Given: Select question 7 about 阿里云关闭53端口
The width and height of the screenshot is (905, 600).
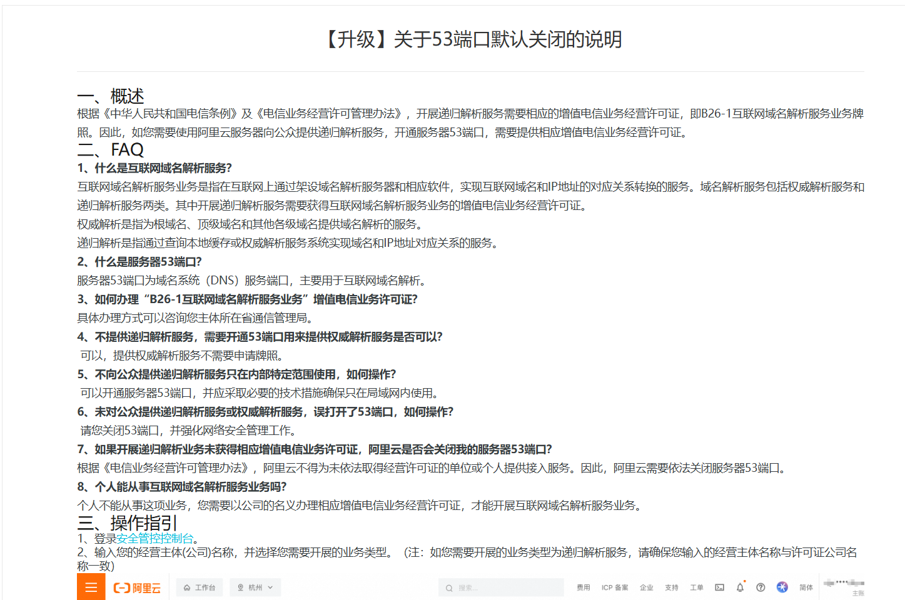Looking at the screenshot, I should (x=315, y=449).
